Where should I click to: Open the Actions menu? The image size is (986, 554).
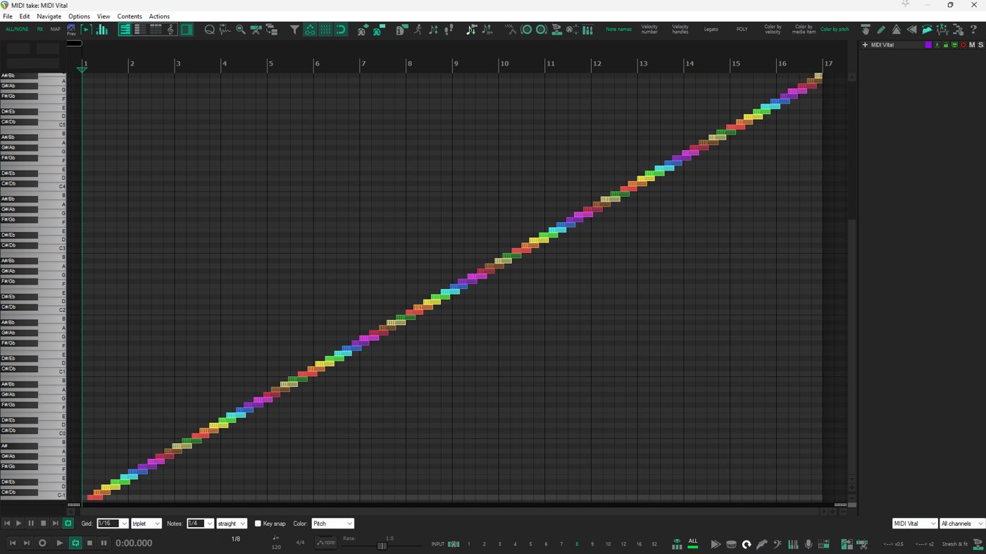(159, 16)
